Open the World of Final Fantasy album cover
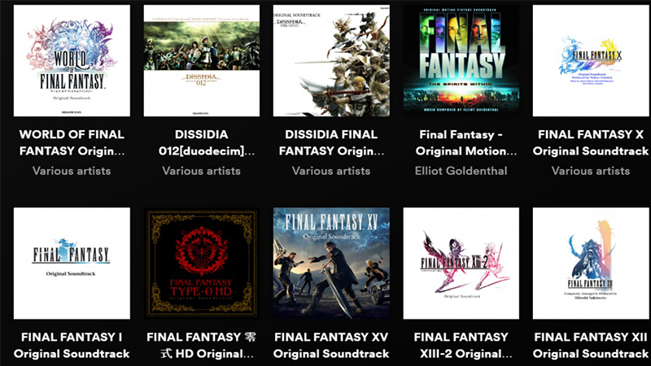651x366 pixels. [72, 60]
